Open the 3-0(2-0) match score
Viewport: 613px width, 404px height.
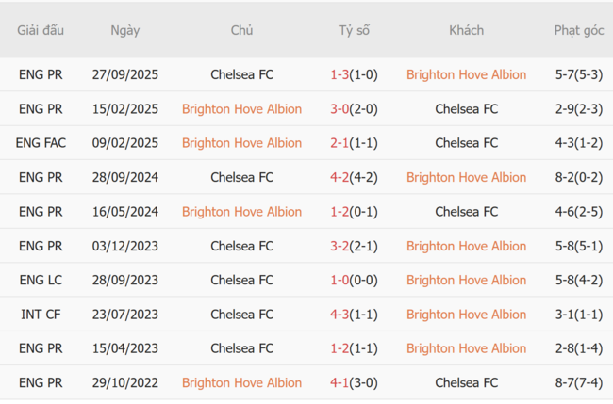[354, 108]
